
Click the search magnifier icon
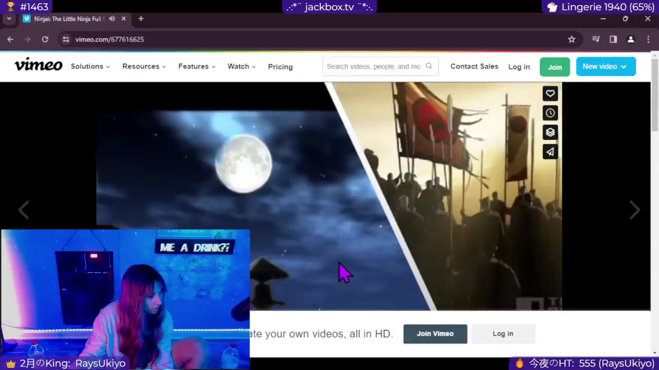[429, 66]
